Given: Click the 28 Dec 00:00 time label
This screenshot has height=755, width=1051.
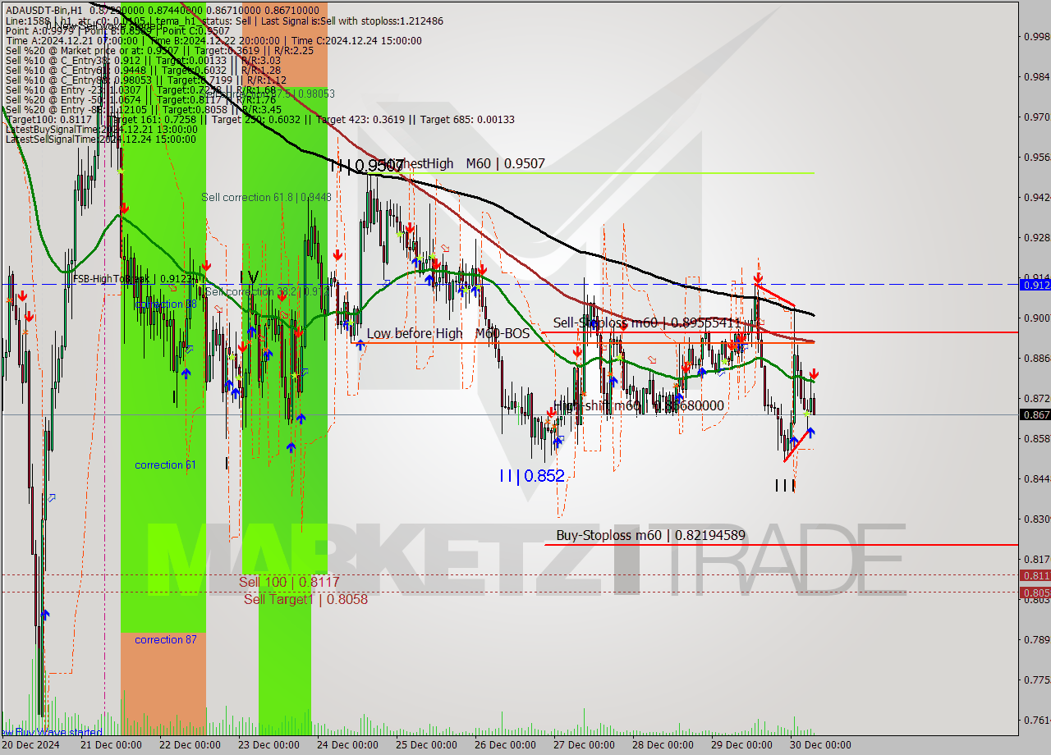Looking at the screenshot, I should point(662,745).
